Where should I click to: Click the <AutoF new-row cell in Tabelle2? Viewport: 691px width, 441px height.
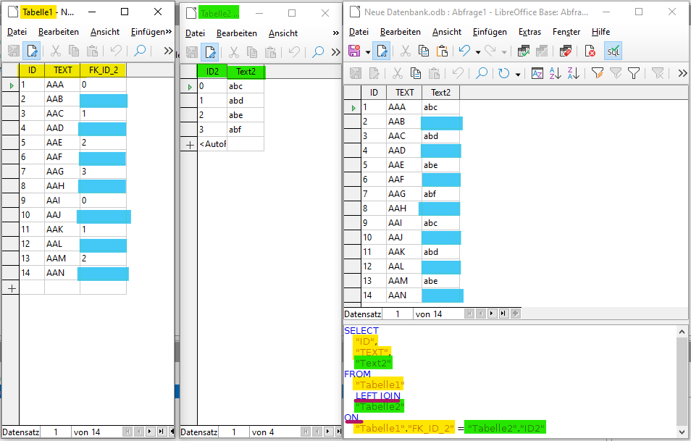tap(212, 144)
